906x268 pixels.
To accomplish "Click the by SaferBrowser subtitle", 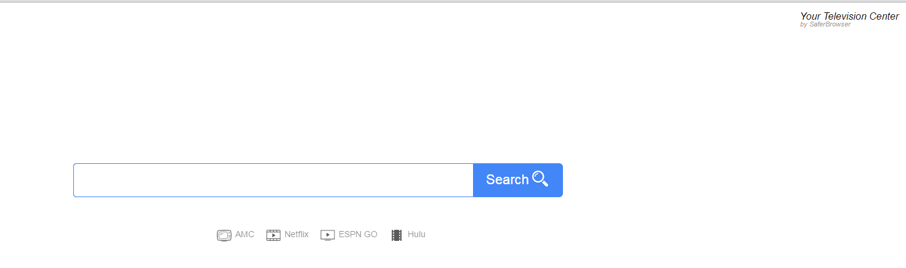I will 825,25.
